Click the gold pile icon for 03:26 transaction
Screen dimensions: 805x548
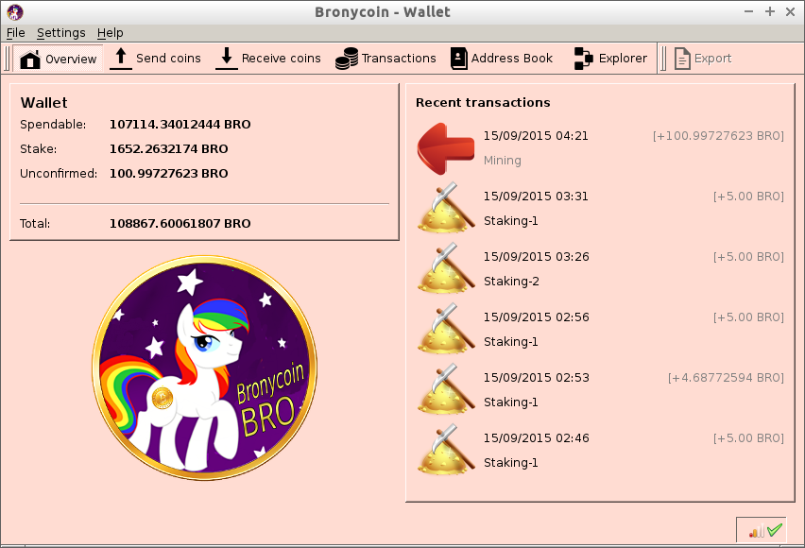(x=446, y=268)
